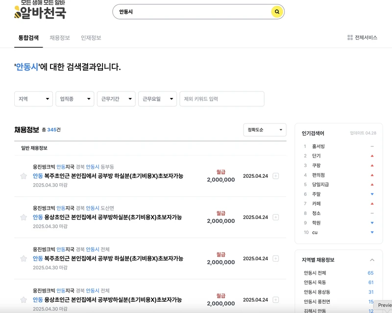Open the 지역 filter dropdown
This screenshot has height=313, width=392.
[33, 98]
